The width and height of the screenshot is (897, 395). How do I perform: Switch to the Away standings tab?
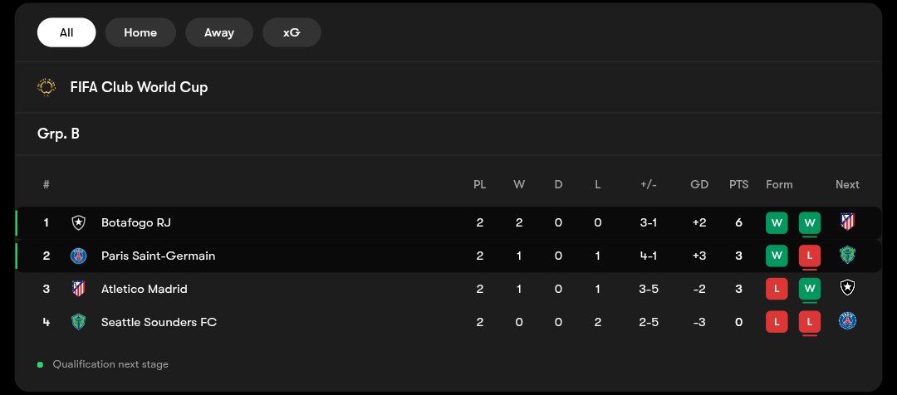(219, 32)
